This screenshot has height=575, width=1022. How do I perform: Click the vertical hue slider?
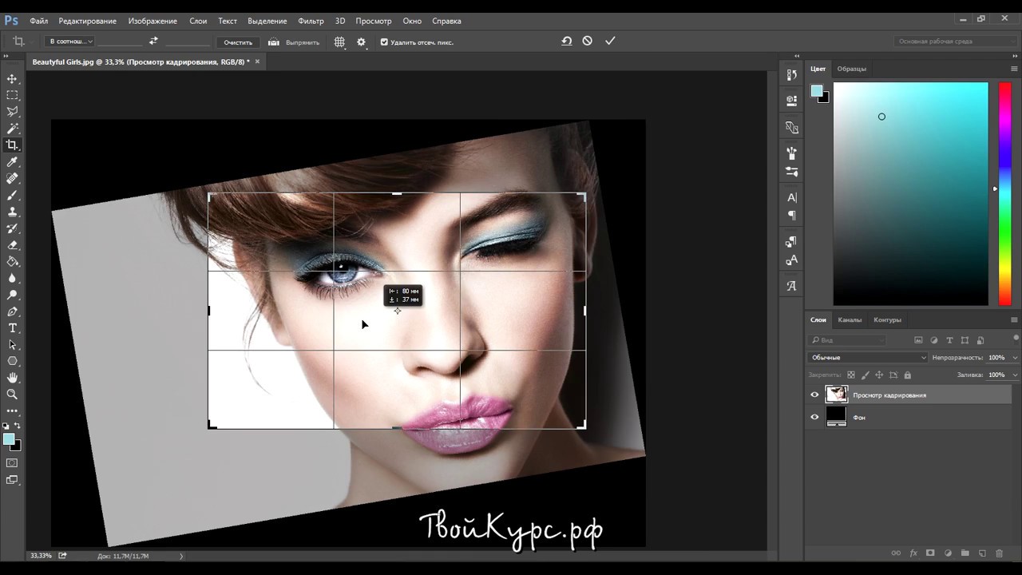pyautogui.click(x=1004, y=193)
